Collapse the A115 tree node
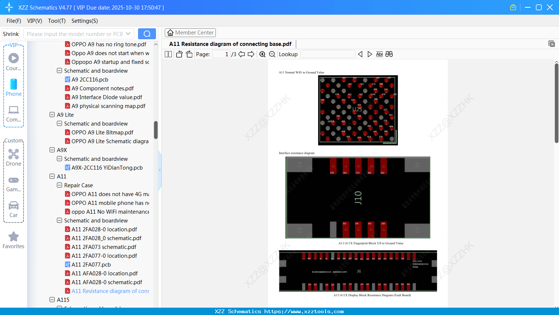559x315 pixels. [52, 300]
